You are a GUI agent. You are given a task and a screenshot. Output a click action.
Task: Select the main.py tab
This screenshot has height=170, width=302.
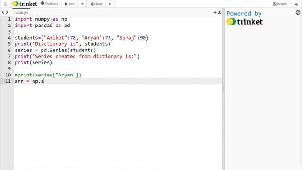tap(21, 13)
